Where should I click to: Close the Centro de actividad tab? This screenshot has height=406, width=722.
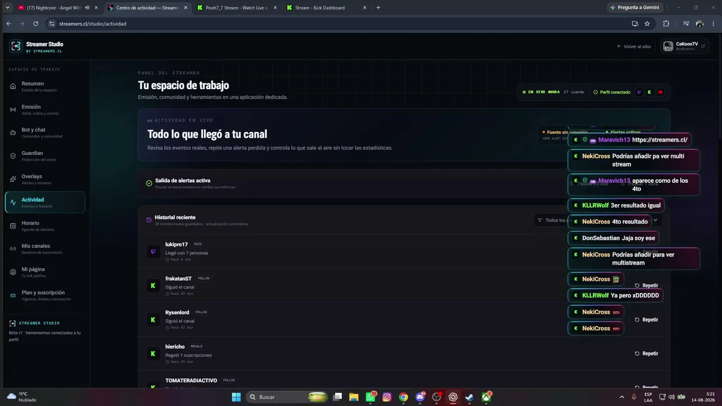(186, 8)
